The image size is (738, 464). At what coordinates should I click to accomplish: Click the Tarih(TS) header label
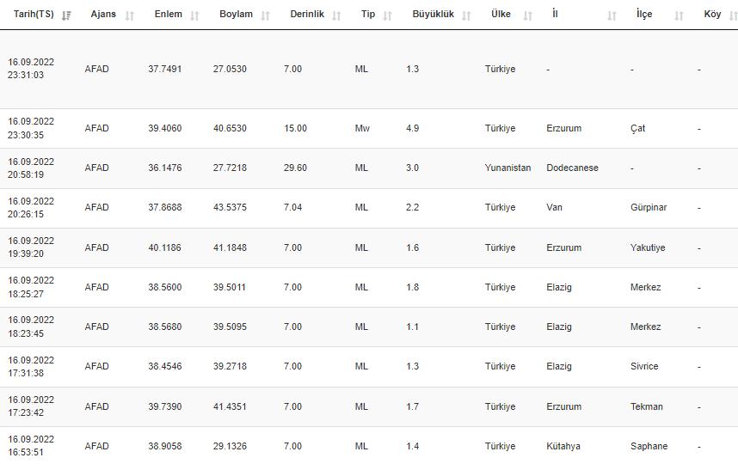pos(34,15)
